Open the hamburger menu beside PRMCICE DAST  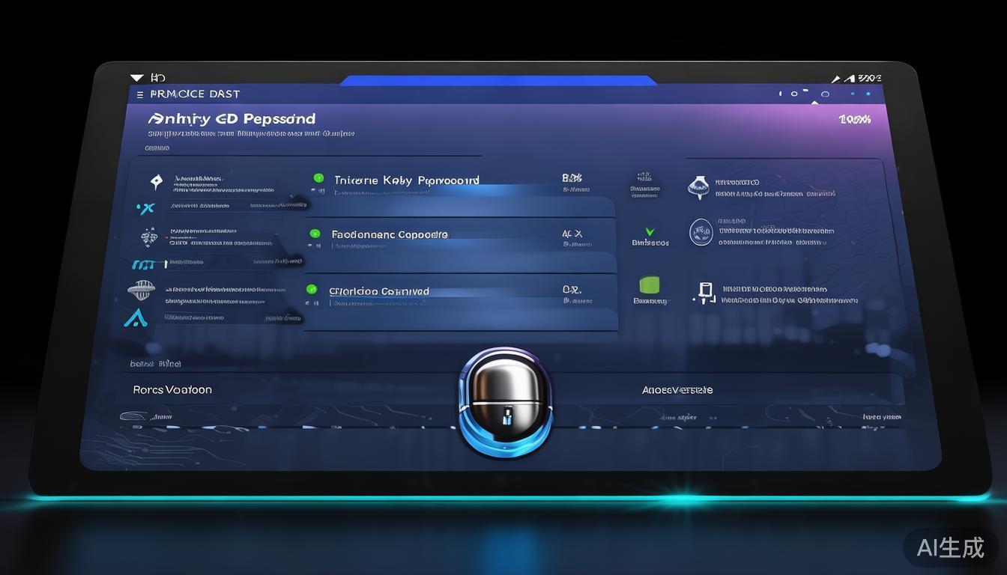point(140,94)
